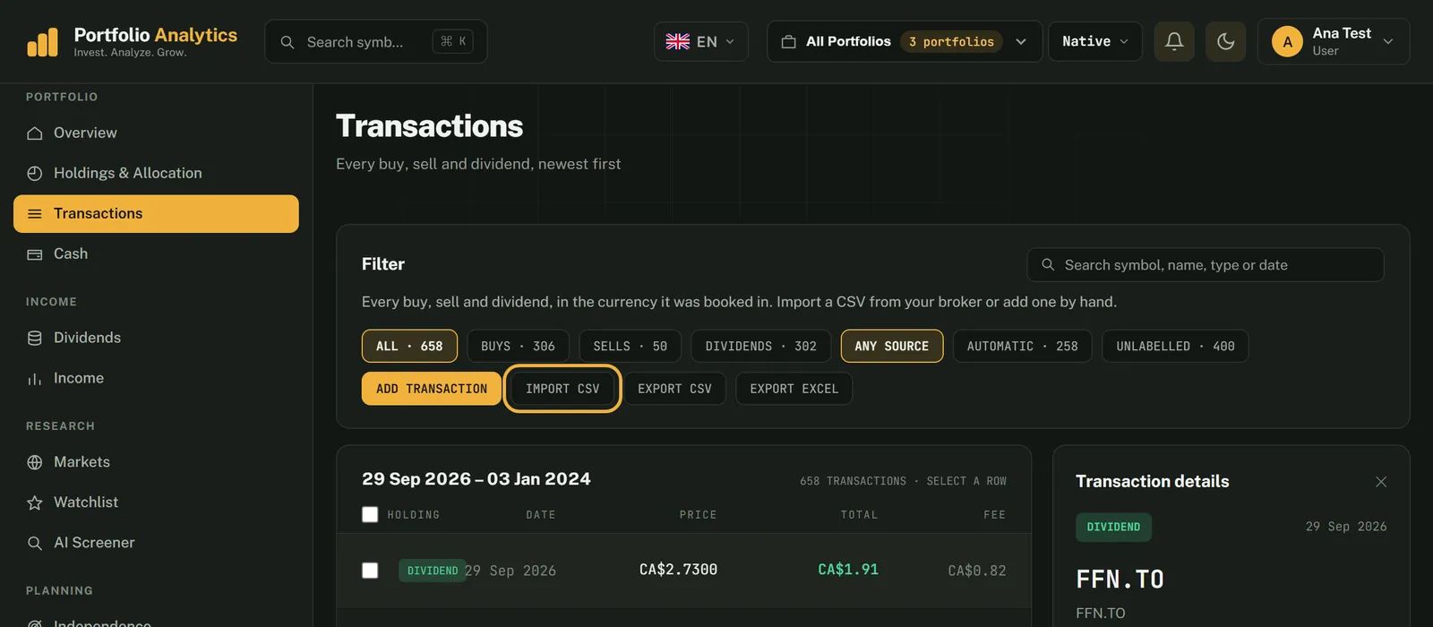Sort by PRICE column header
Image resolution: width=1433 pixels, height=627 pixels.
tap(699, 515)
